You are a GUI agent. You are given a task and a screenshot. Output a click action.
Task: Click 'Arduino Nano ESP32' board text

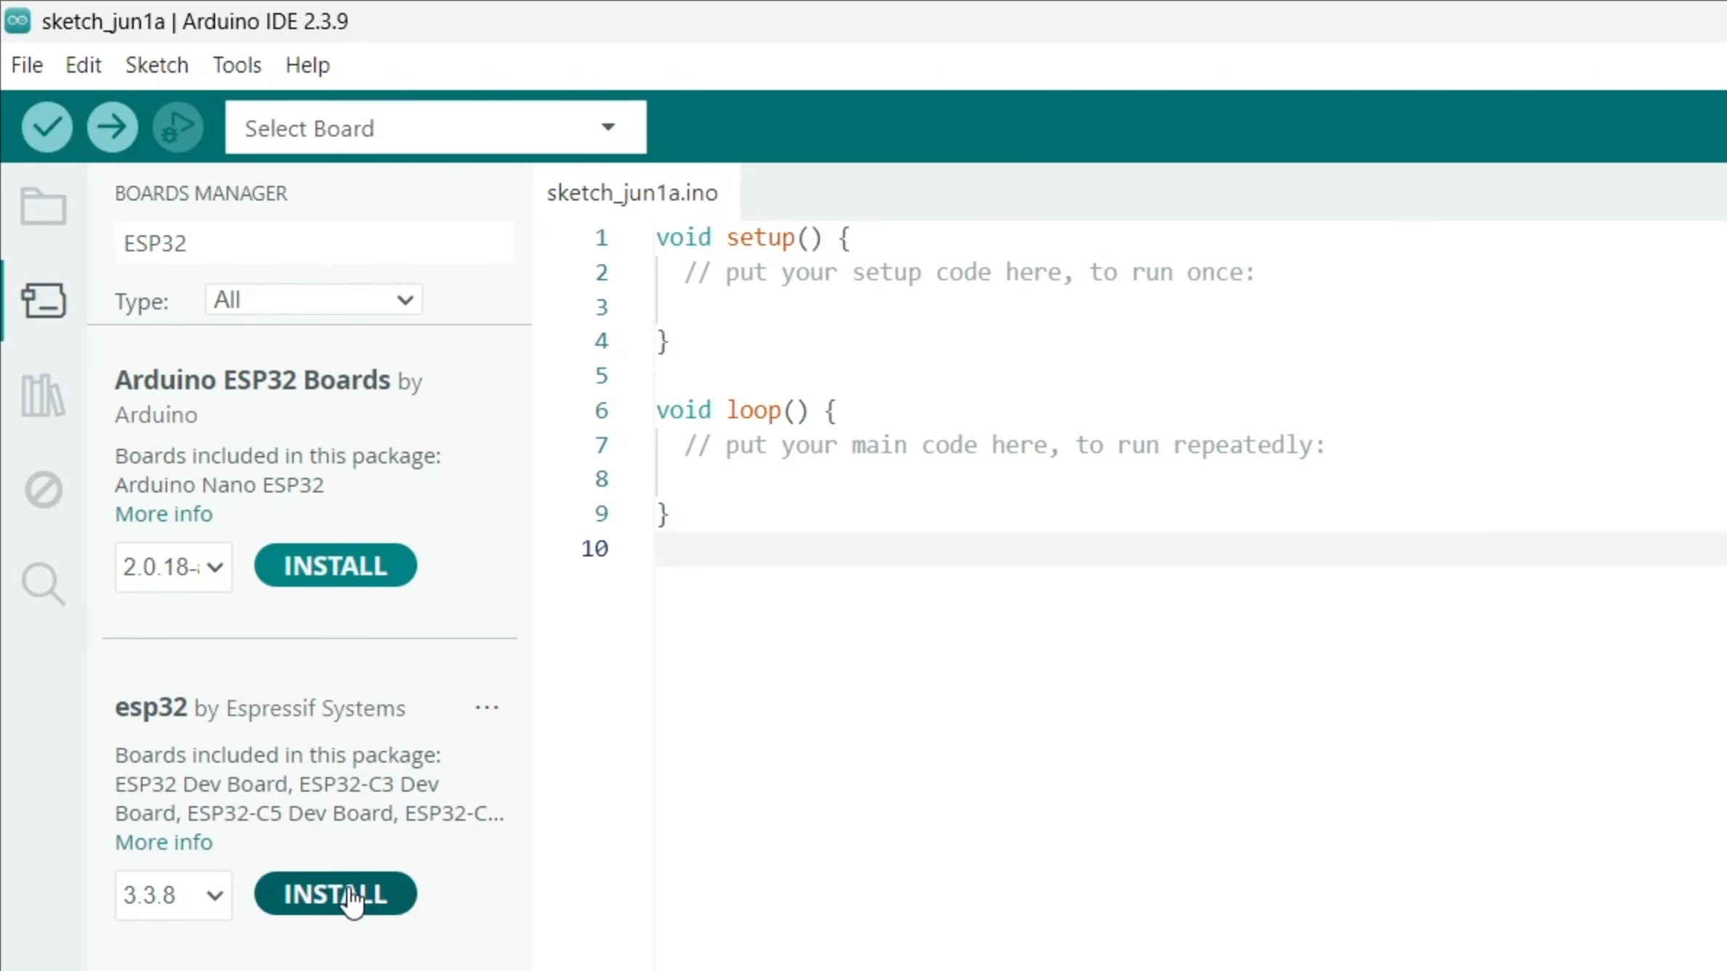coord(219,485)
